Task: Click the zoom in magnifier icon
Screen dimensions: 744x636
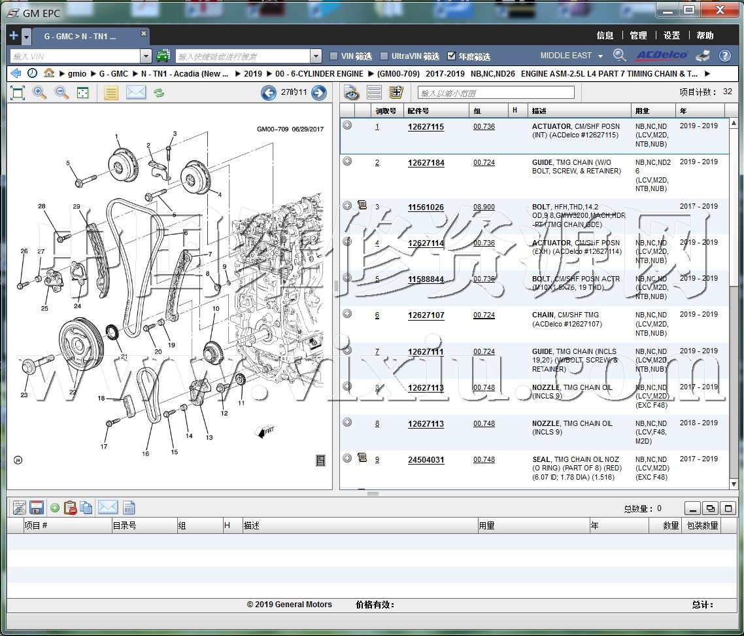Action: [40, 93]
